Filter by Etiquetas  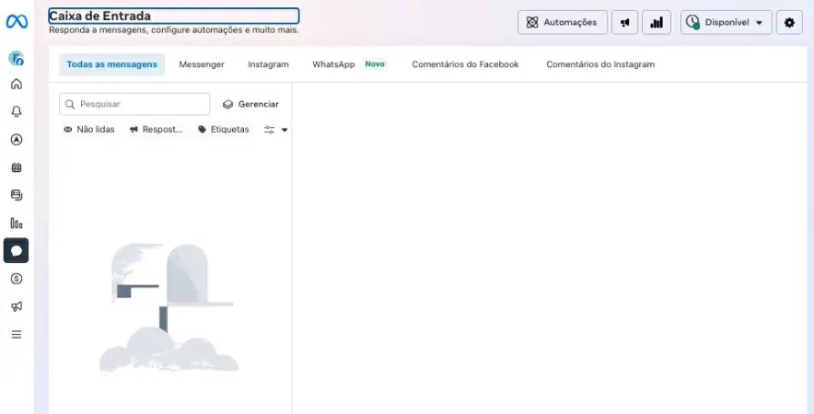[224, 130]
